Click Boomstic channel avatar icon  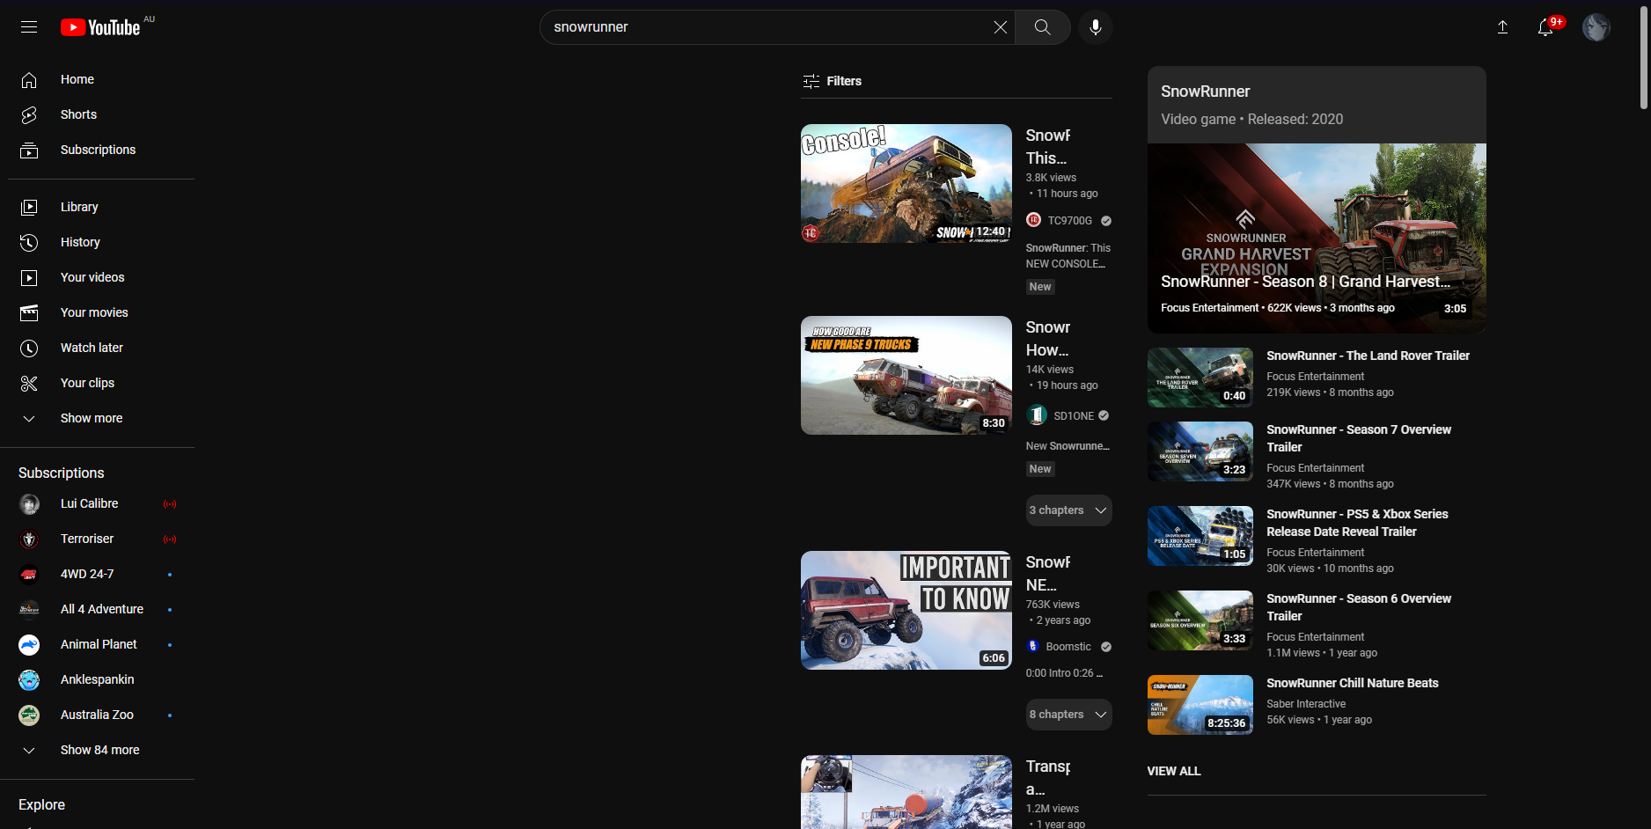coord(1033,646)
